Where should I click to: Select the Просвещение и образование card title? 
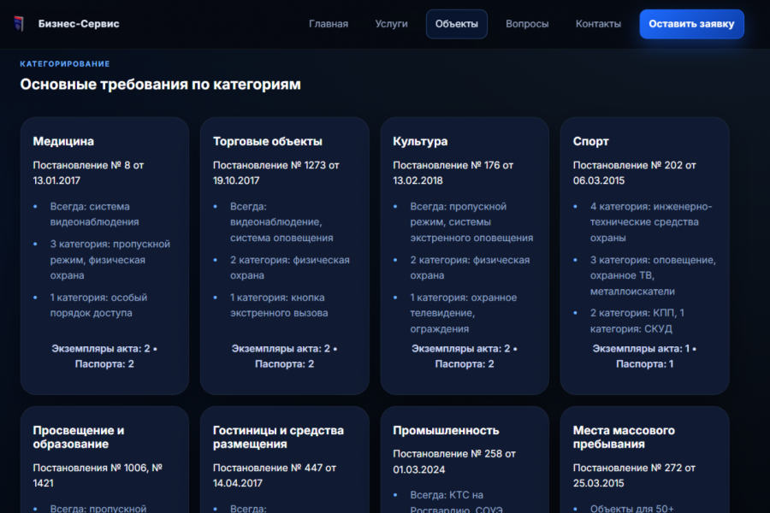[79, 437]
